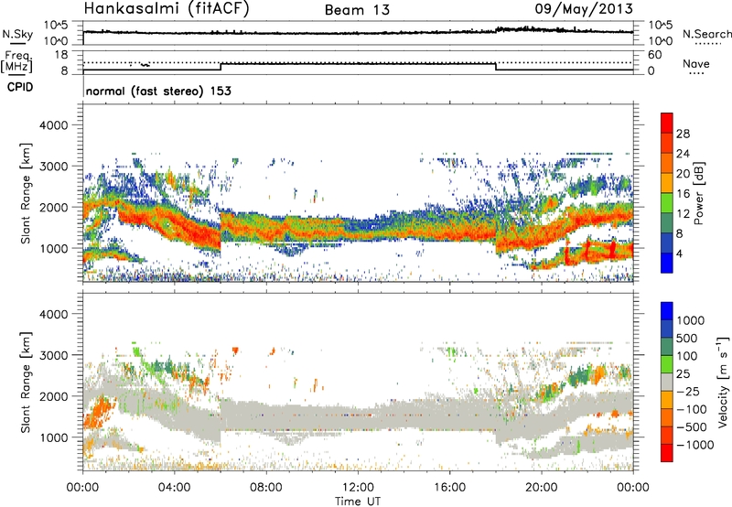Image resolution: width=732 pixels, height=507 pixels.
Task: Click the N.Sky legend label
Action: pyautogui.click(x=17, y=34)
